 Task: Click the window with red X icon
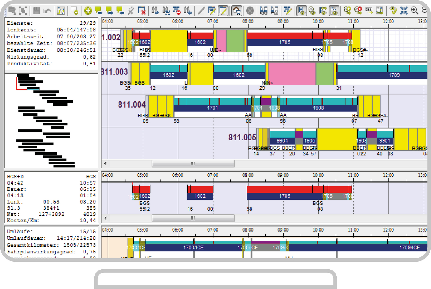tap(142, 11)
